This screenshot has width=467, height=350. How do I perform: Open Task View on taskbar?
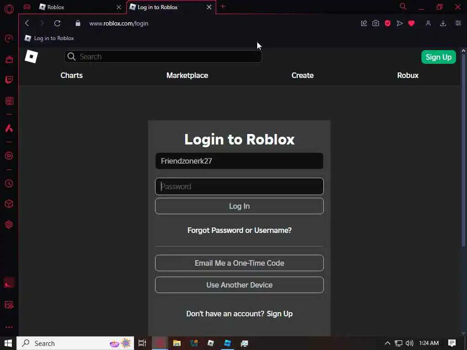(142, 343)
